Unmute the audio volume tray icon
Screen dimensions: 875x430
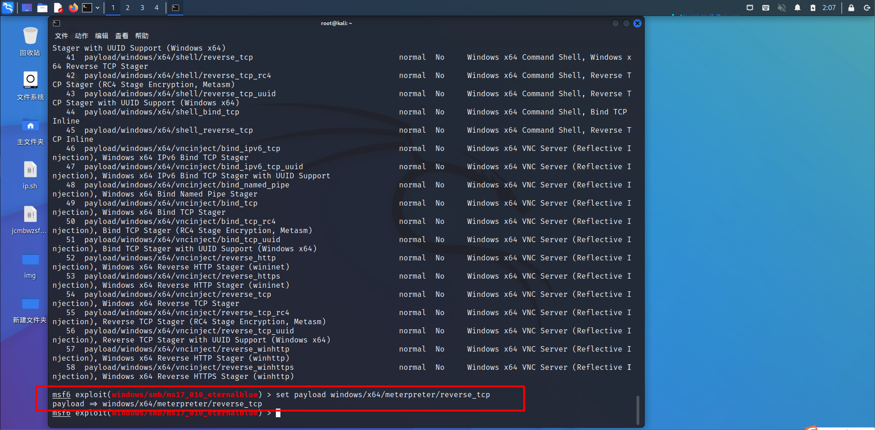(782, 8)
